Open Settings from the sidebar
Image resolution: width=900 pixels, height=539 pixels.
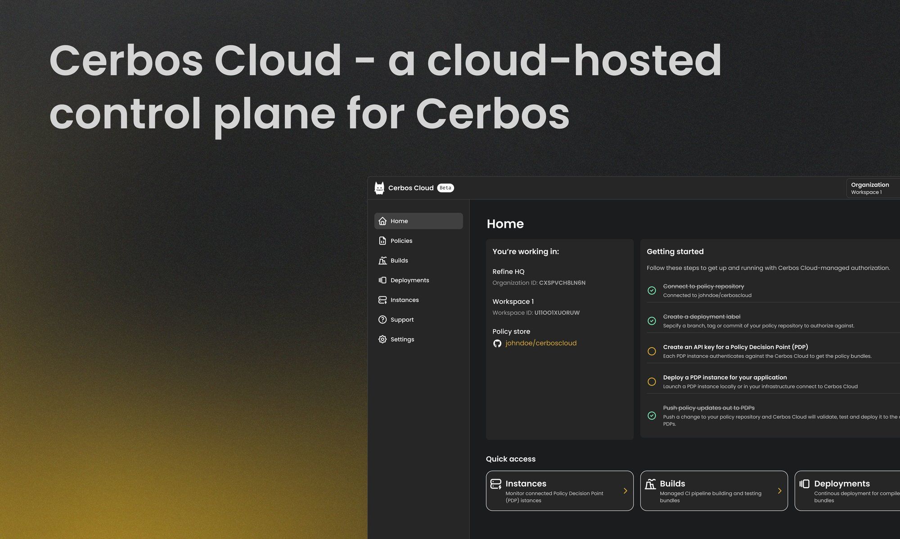418,340
